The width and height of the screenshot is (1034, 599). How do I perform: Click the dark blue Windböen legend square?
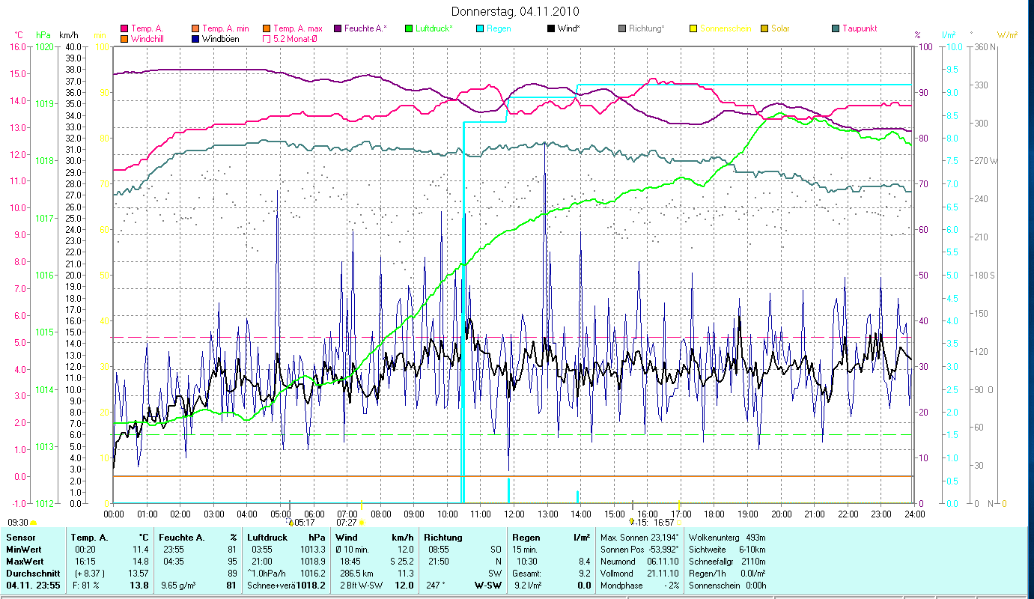(195, 38)
